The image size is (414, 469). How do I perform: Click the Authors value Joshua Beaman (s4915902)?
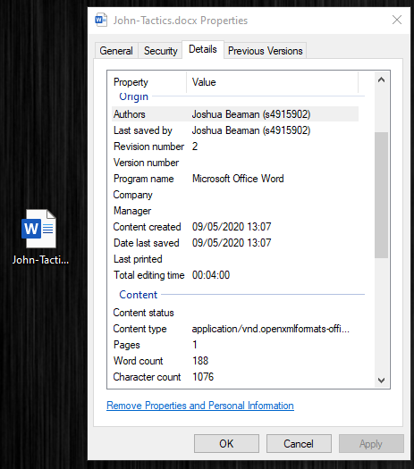pyautogui.click(x=251, y=114)
